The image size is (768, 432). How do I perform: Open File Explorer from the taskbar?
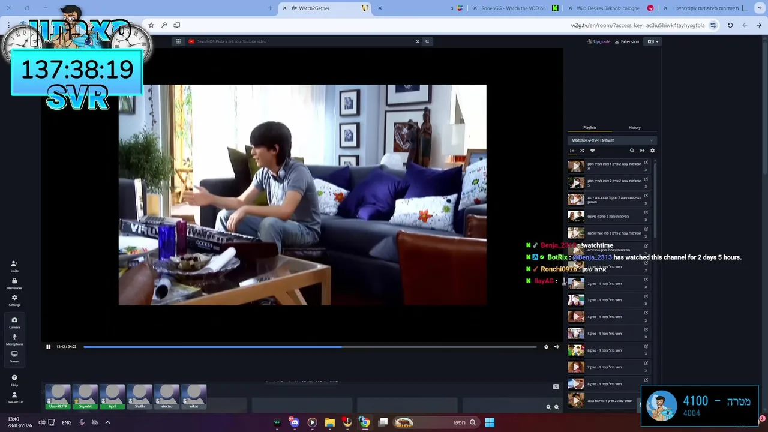[329, 422]
